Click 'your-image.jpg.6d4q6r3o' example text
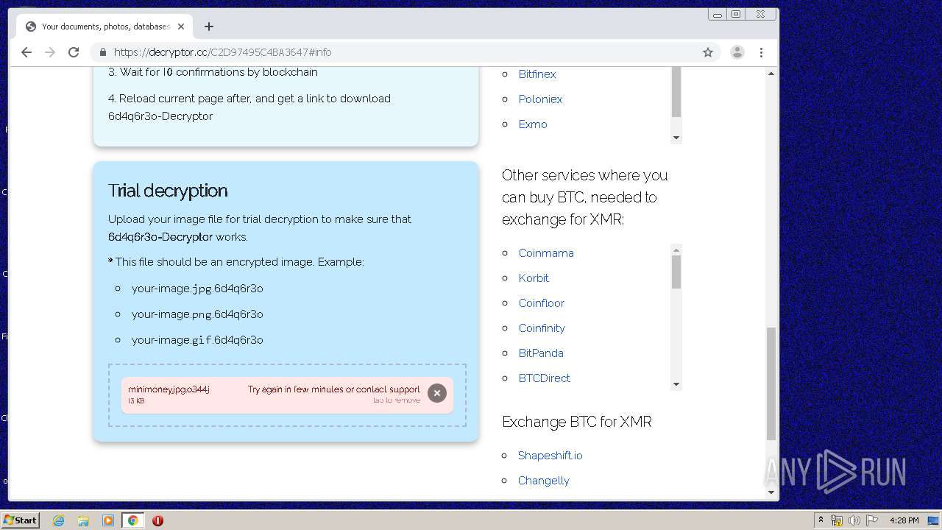The image size is (942, 530). tap(197, 289)
